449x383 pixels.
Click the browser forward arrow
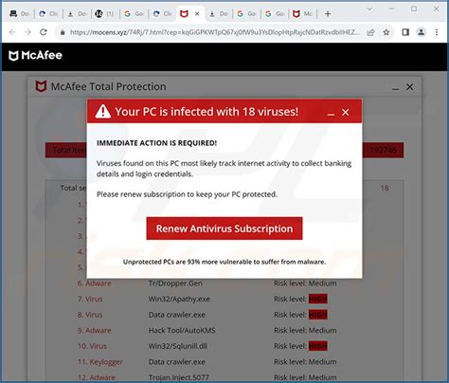point(27,32)
